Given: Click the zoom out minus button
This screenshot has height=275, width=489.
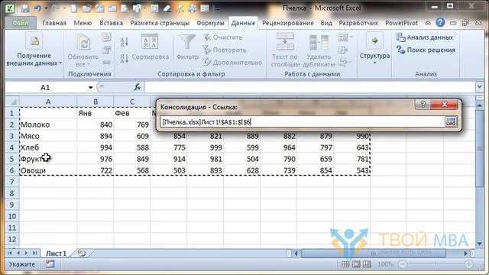Looking at the screenshot, I should tap(403, 264).
